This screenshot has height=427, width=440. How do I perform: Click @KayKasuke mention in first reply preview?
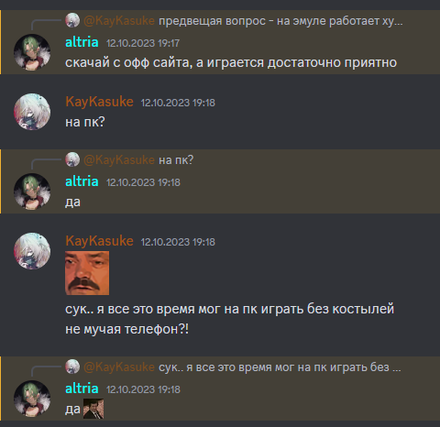(x=119, y=21)
